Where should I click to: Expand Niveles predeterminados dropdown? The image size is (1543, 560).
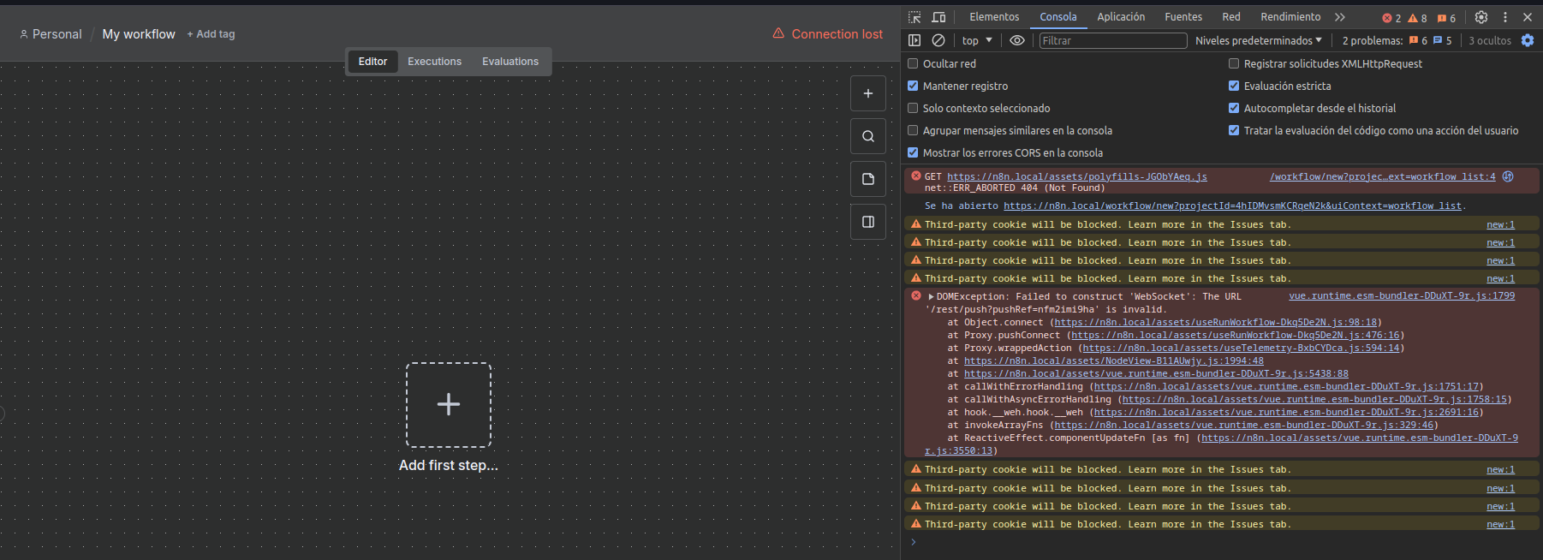1258,40
